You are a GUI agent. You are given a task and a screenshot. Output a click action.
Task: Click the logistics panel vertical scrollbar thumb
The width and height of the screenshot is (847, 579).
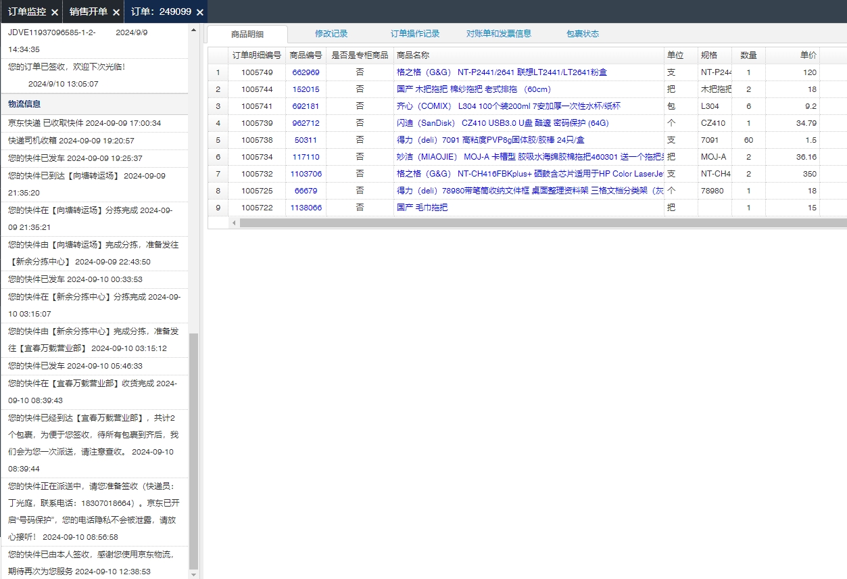[x=194, y=450]
